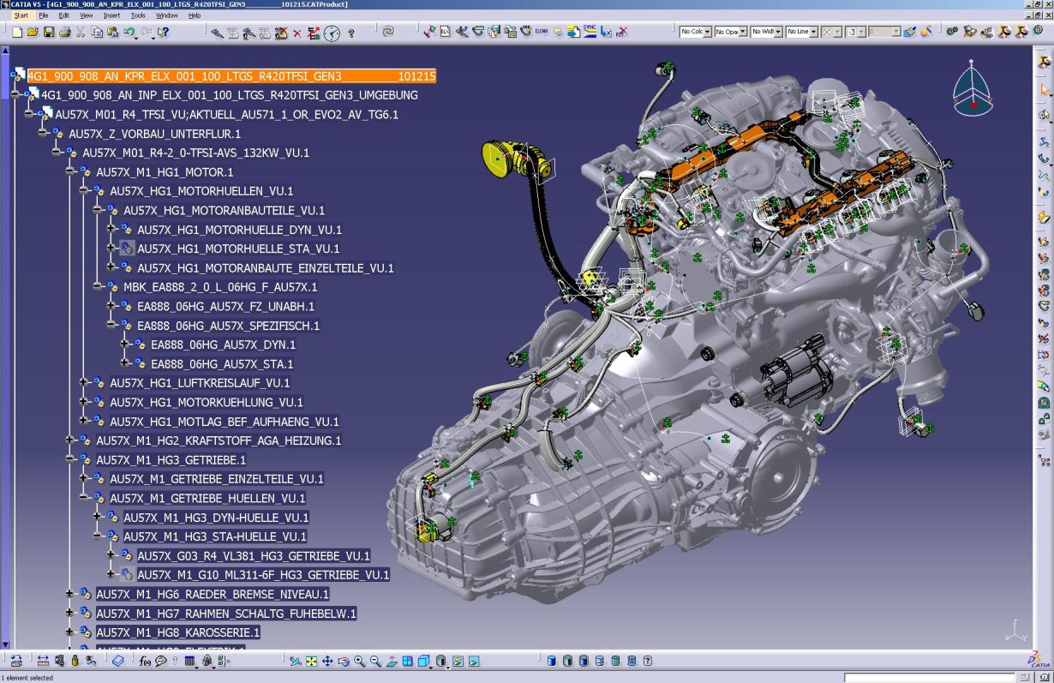
Task: Expand the AU57X_M1_HG7_RAHMEN_SCHALTG_FUHEBELW.1 node
Action: pyautogui.click(x=70, y=613)
